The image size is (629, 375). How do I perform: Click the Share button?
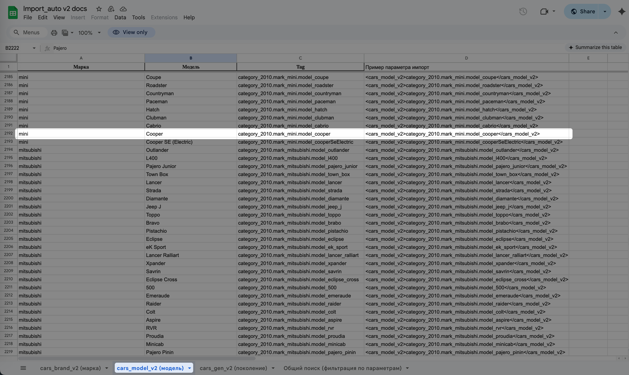coord(582,12)
